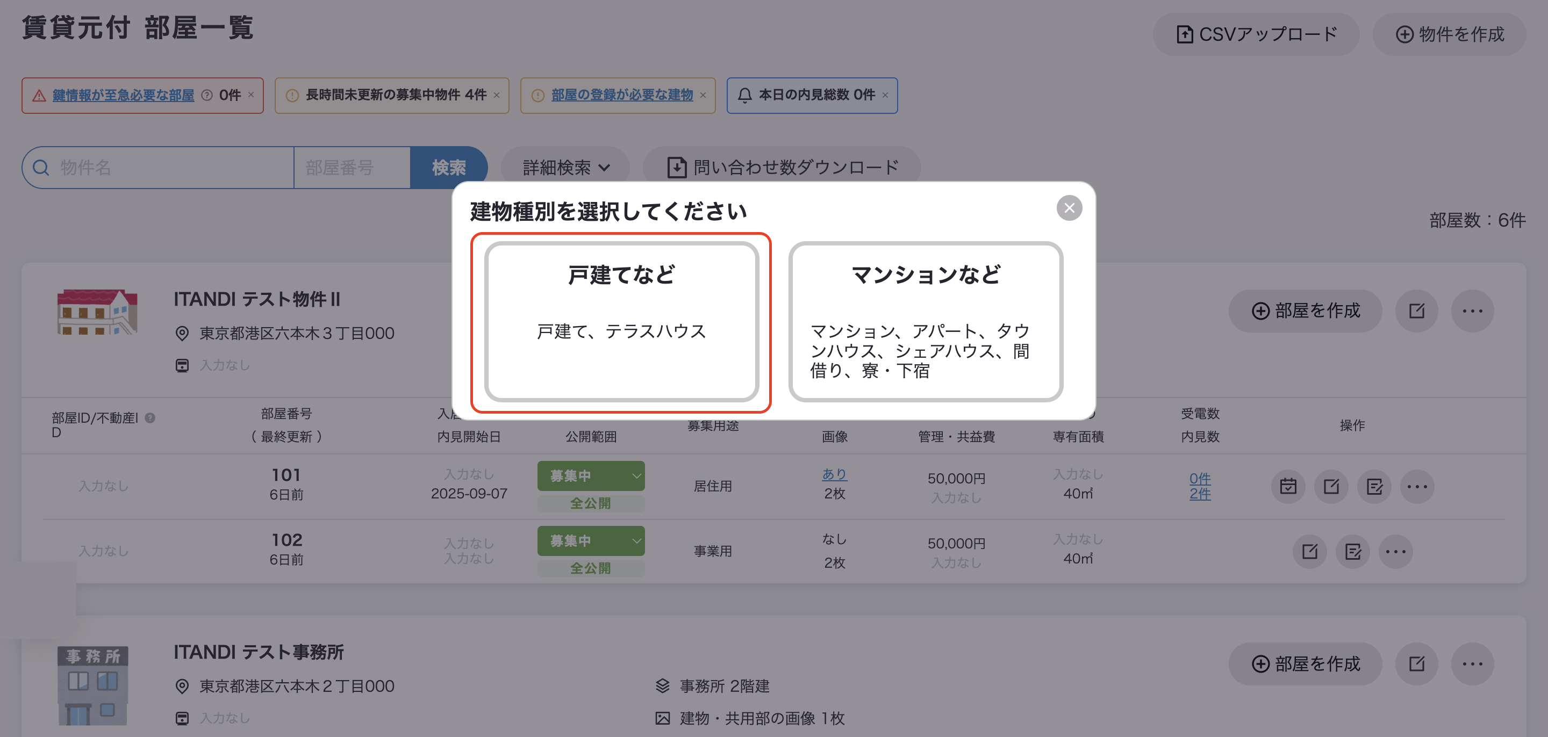
Task: Click the CSVアップロード button
Action: point(1256,34)
